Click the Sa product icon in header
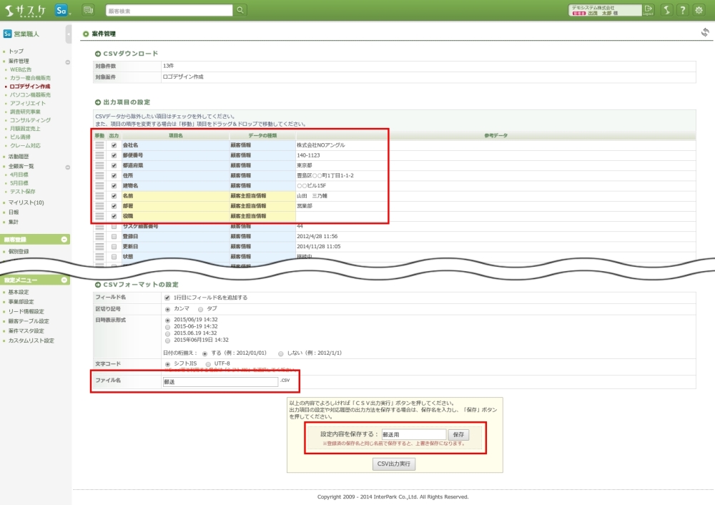Screen dimensions: 715x505 click(x=62, y=10)
